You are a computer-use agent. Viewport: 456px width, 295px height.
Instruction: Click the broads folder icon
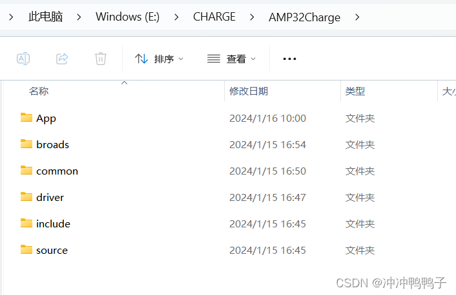click(26, 144)
